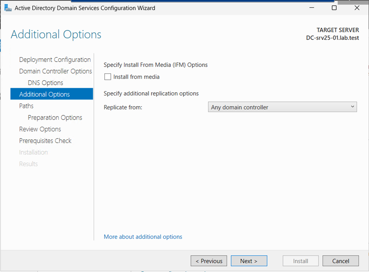
Task: Click 'Specify additional replication options' text
Action: 151,93
